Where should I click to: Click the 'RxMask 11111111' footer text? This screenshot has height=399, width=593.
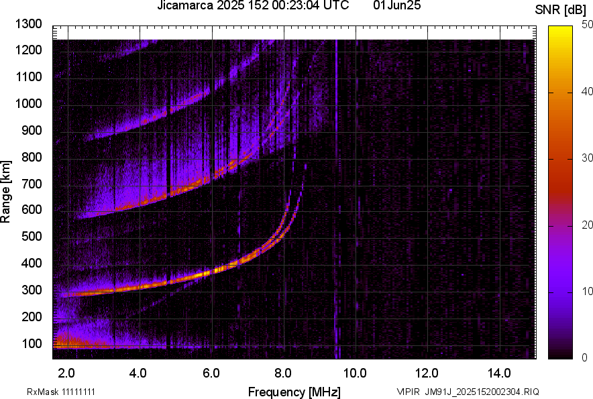tap(61, 392)
